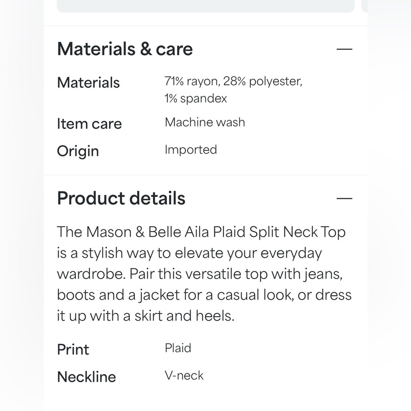
Task: Collapse the Materials & care section minus icon
Action: coord(344,49)
